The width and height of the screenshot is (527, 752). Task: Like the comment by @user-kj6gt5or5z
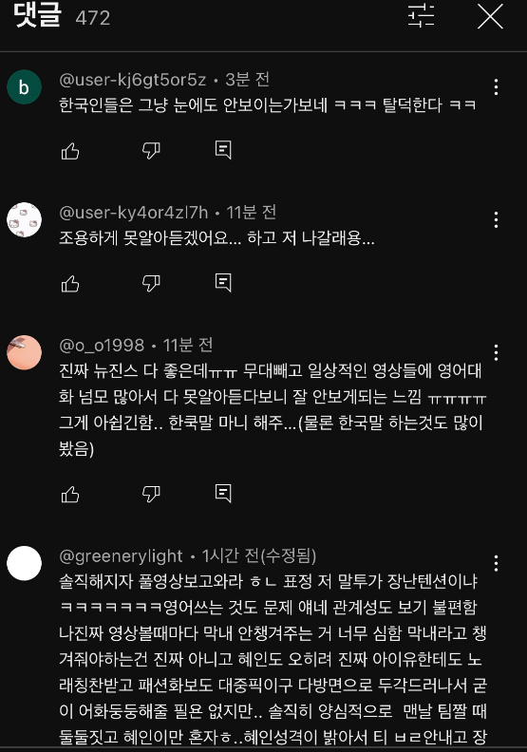pos(70,151)
